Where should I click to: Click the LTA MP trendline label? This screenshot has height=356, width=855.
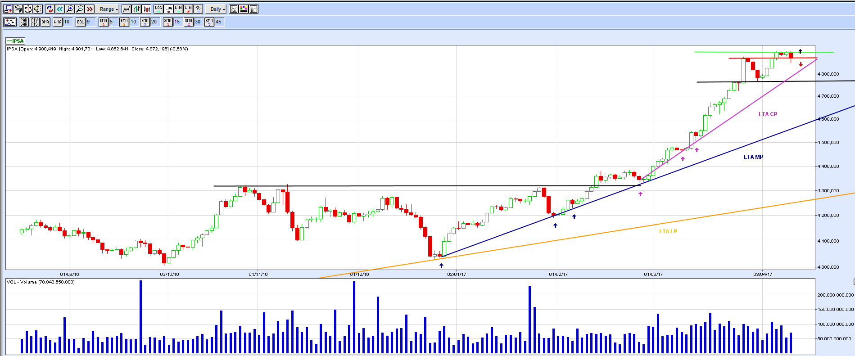click(753, 157)
